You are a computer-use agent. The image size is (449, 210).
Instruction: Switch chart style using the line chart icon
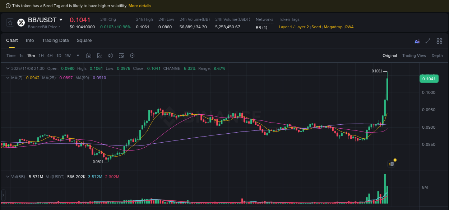pyautogui.click(x=99, y=56)
